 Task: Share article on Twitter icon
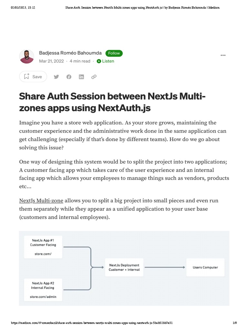click(x=56, y=77)
